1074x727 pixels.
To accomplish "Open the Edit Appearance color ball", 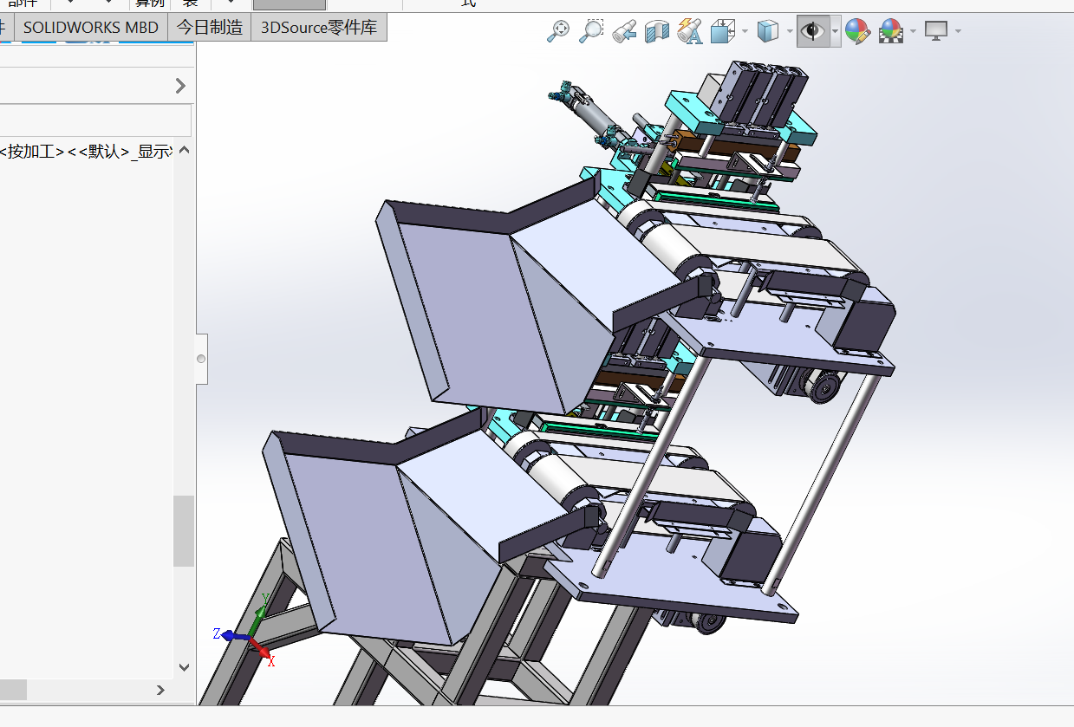I will click(x=857, y=32).
